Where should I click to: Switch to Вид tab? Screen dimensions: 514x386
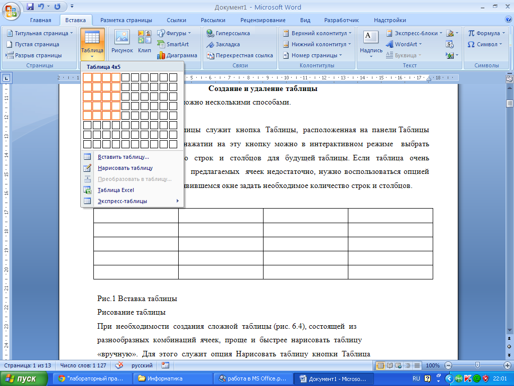(x=305, y=20)
